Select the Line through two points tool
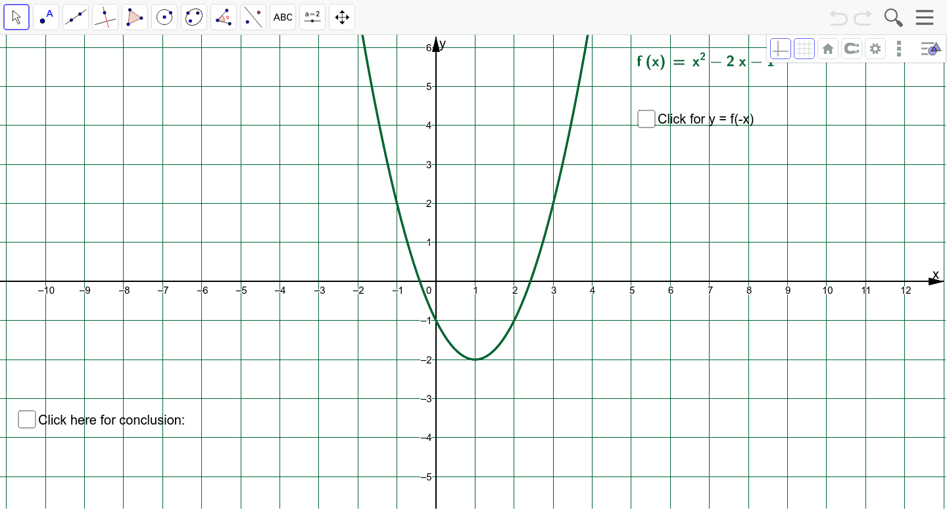The height and width of the screenshot is (510, 947). pyautogui.click(x=76, y=17)
